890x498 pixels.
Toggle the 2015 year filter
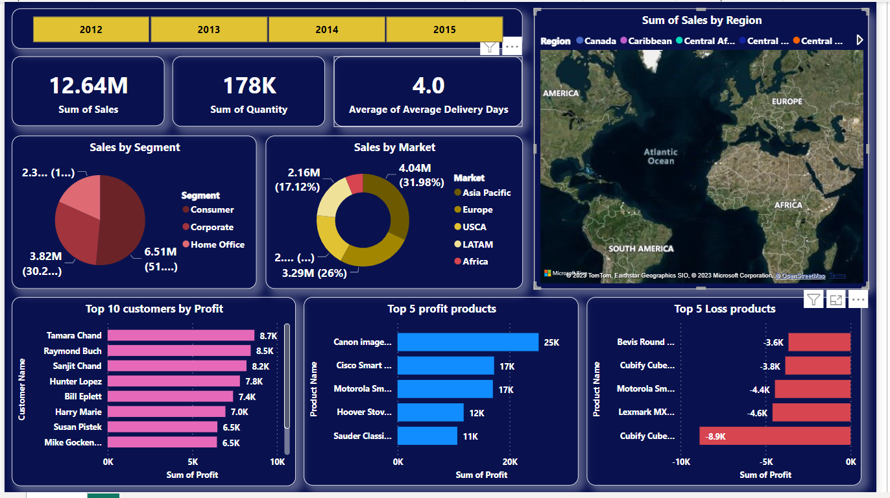point(445,29)
